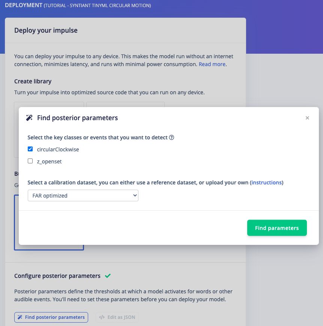Start search with the green Find parameters button
The width and height of the screenshot is (323, 326).
point(277,228)
